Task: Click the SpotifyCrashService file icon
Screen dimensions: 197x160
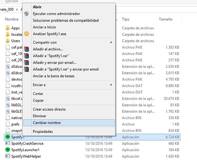Action: [8, 144]
